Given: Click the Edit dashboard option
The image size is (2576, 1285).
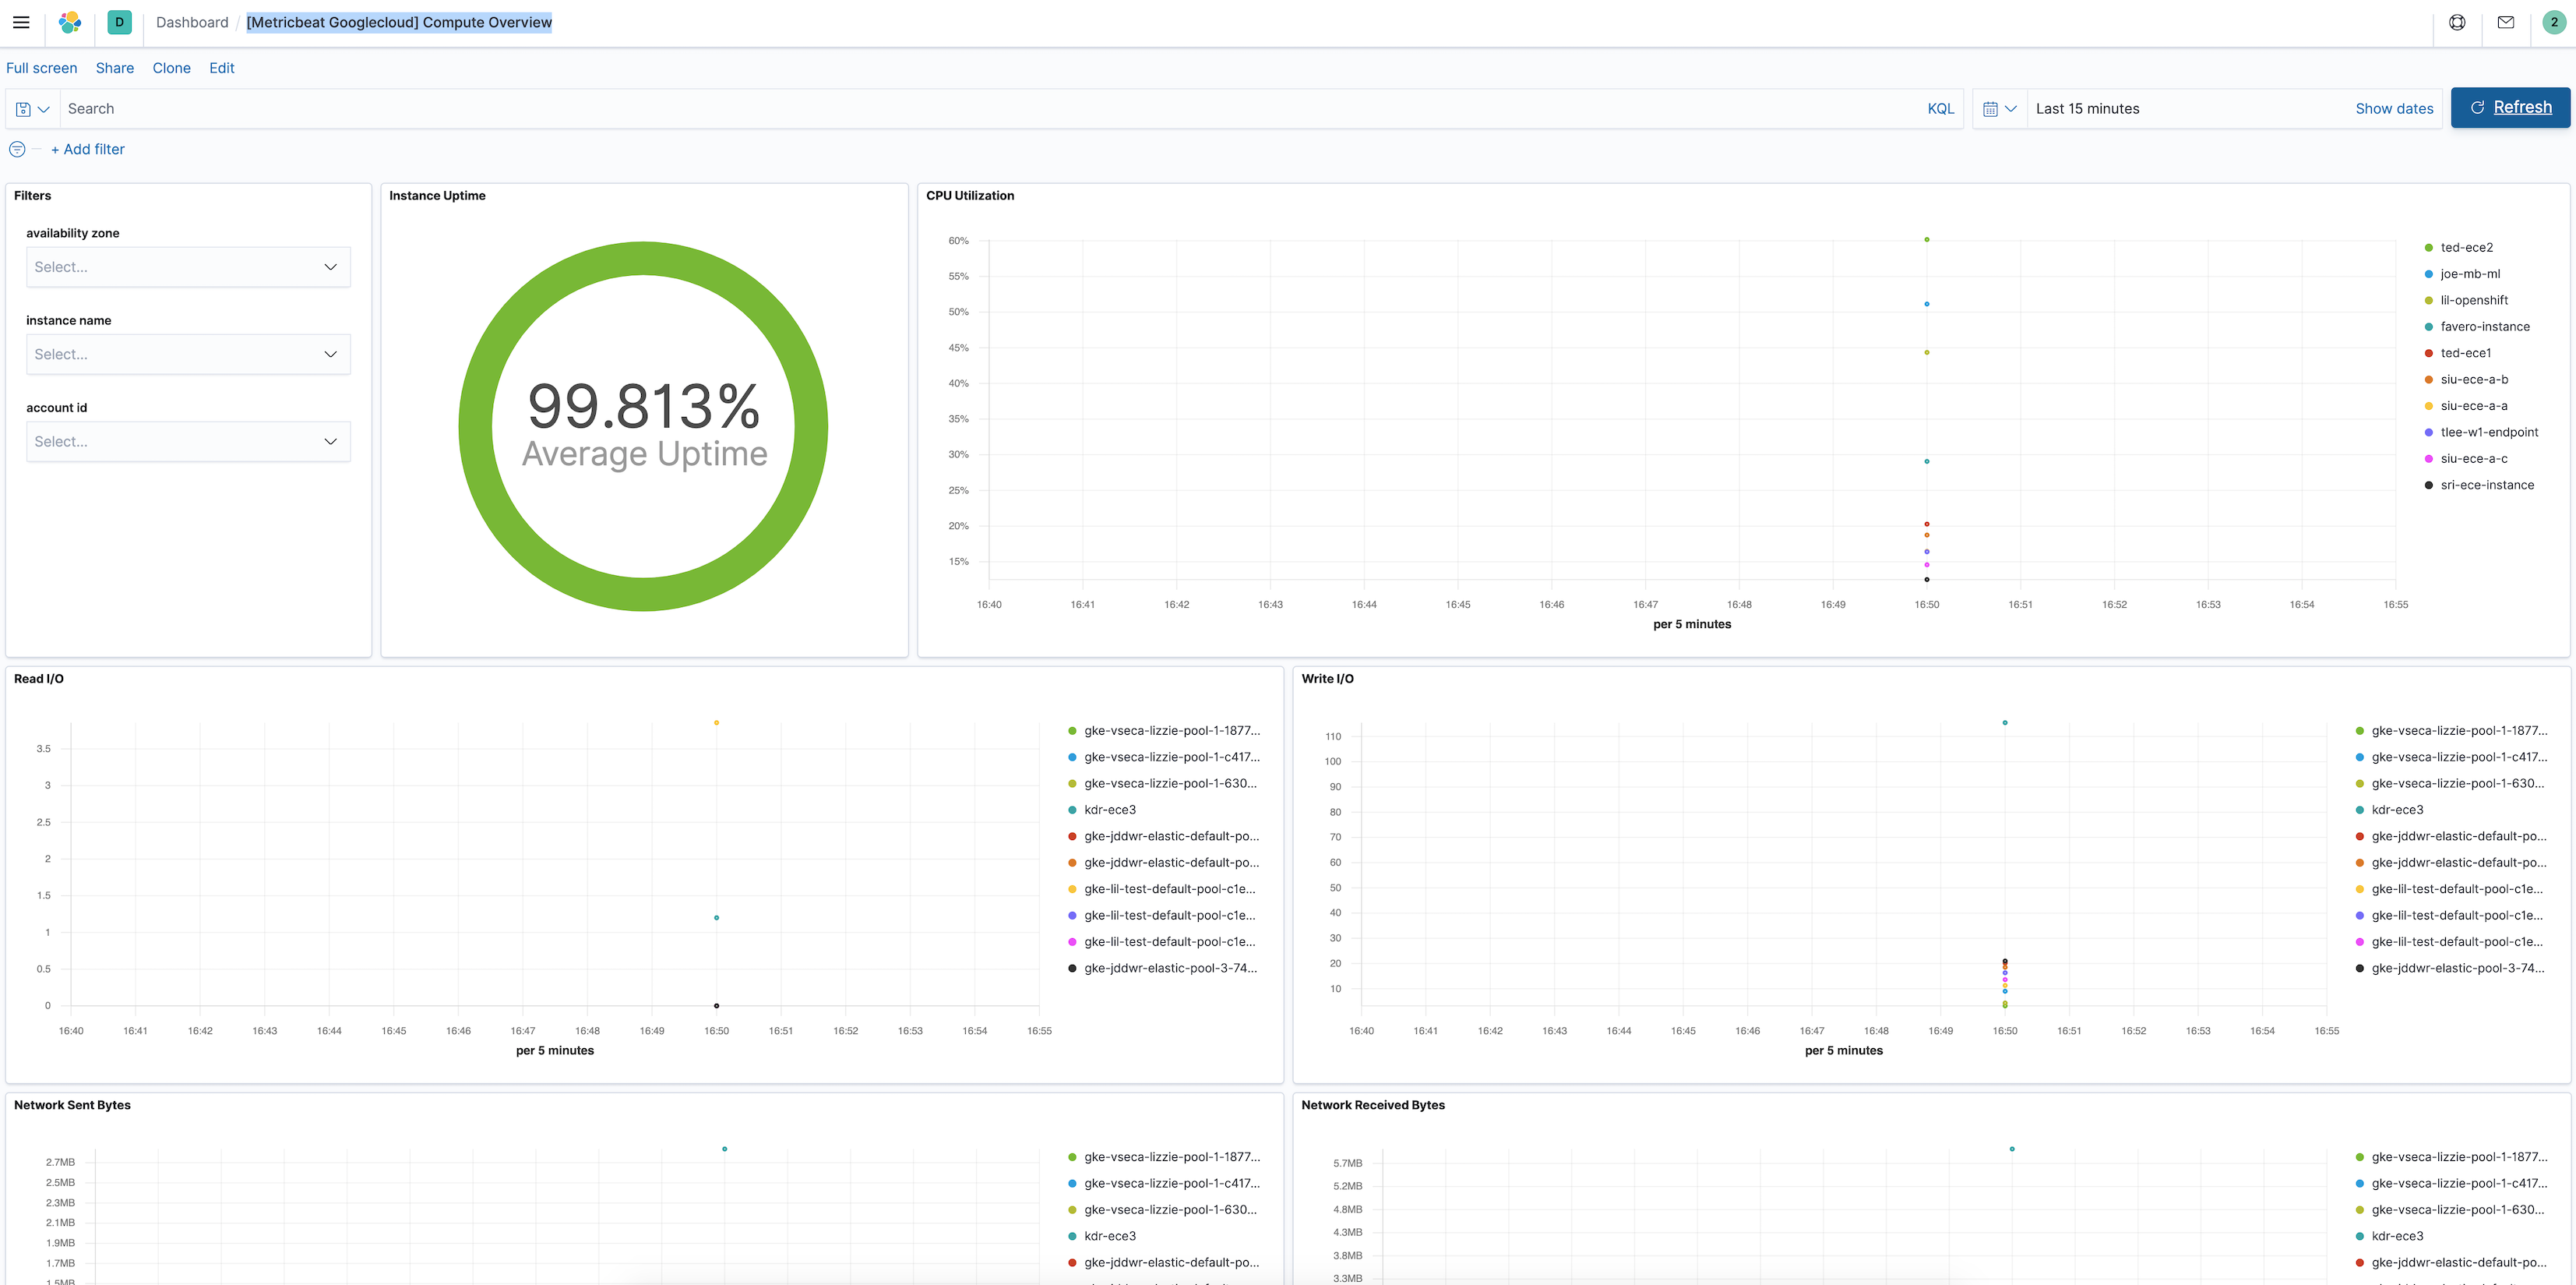Looking at the screenshot, I should click(220, 67).
